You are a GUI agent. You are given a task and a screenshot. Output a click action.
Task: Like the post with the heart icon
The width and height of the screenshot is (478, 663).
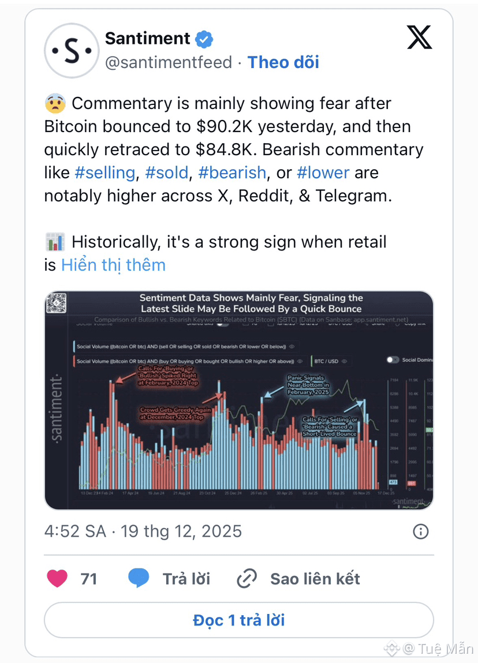pyautogui.click(x=57, y=578)
